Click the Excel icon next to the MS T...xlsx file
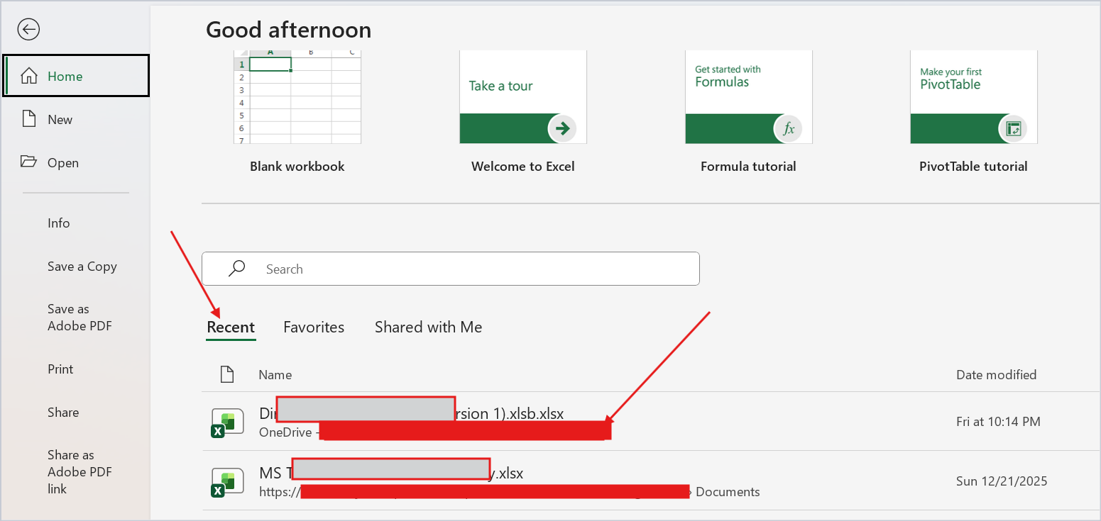The width and height of the screenshot is (1101, 521). pyautogui.click(x=226, y=481)
